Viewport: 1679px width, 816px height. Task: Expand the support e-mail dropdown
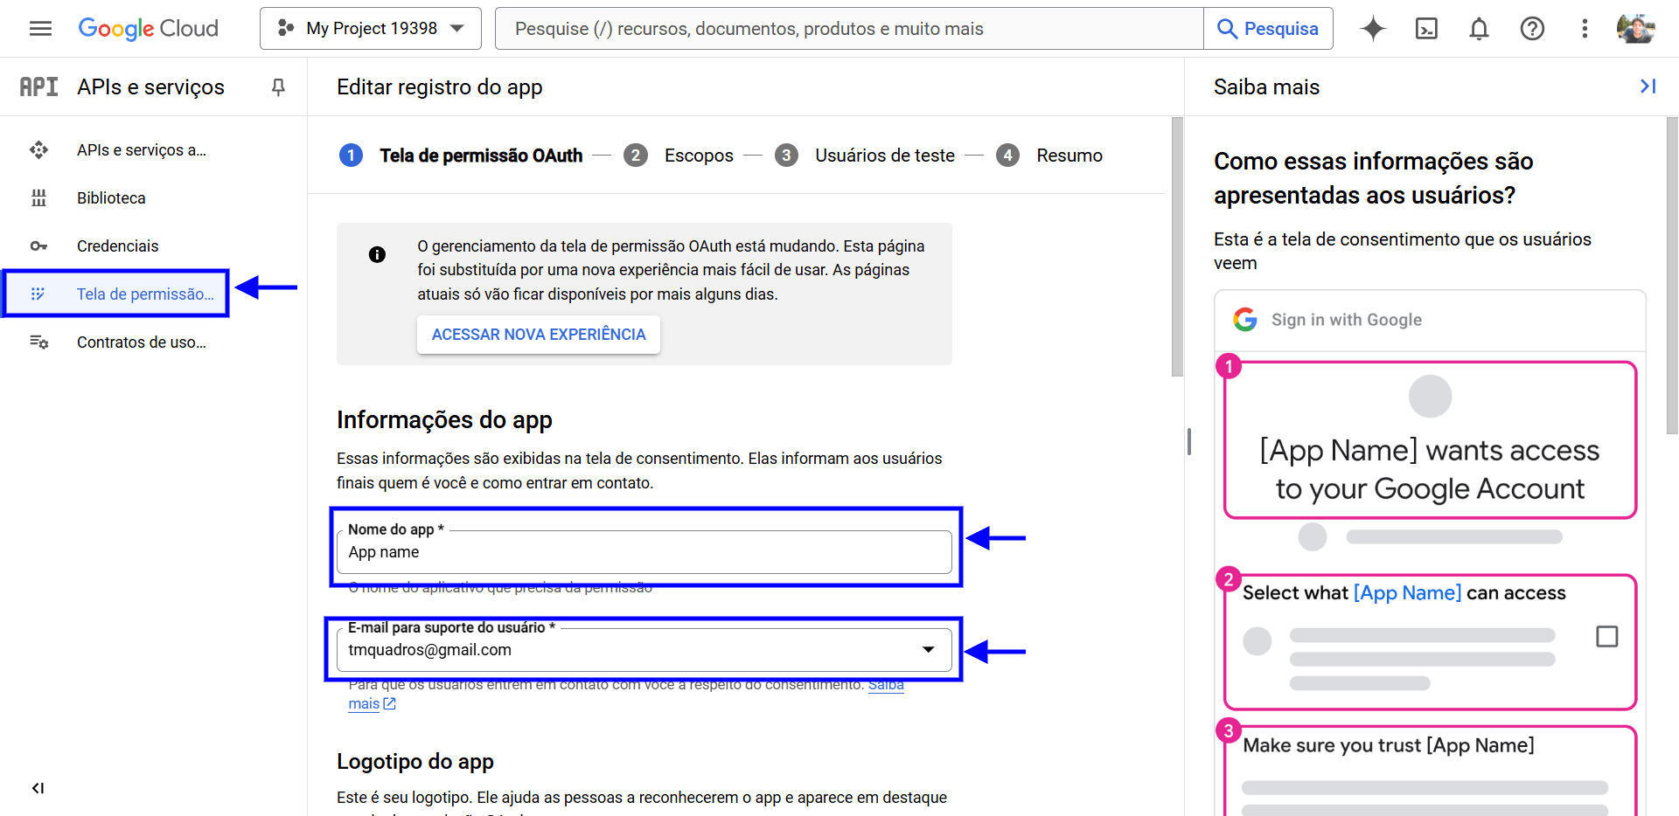(x=929, y=650)
